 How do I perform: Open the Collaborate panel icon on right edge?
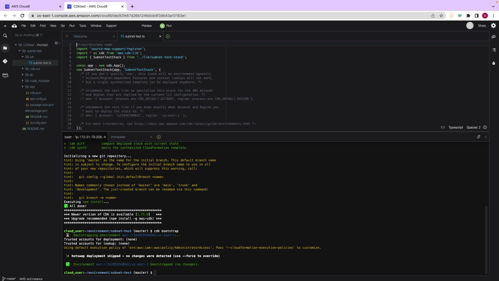(494, 37)
